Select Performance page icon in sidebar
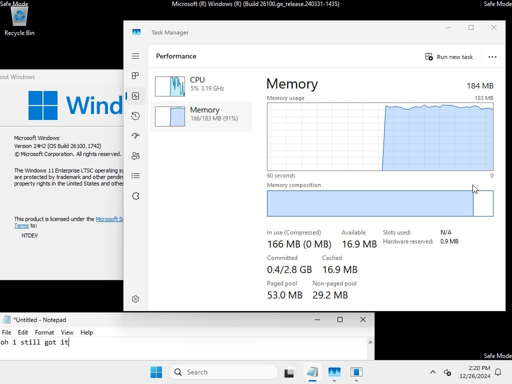Image resolution: width=512 pixels, height=384 pixels. pyautogui.click(x=135, y=96)
